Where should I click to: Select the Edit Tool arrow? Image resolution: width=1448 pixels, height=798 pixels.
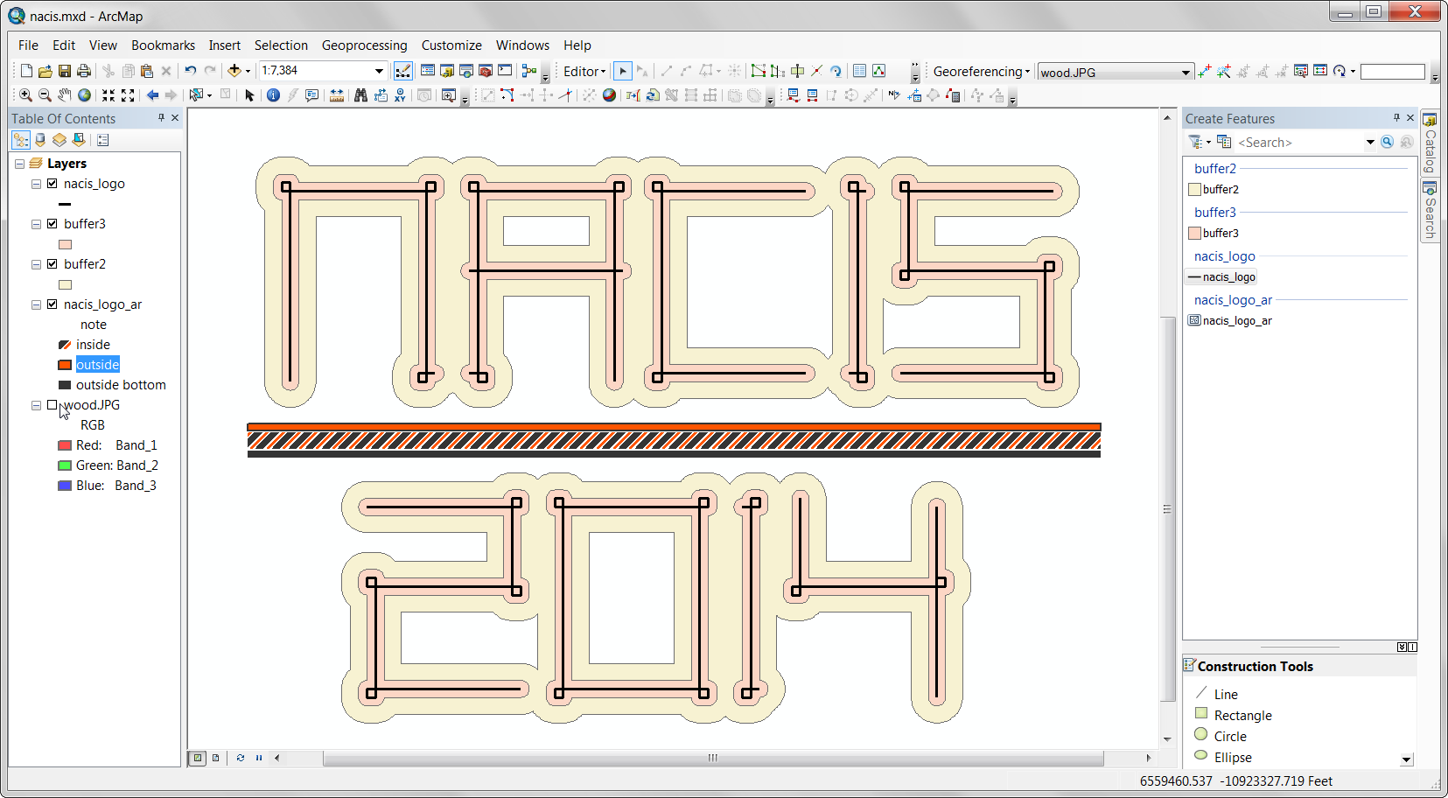click(623, 71)
